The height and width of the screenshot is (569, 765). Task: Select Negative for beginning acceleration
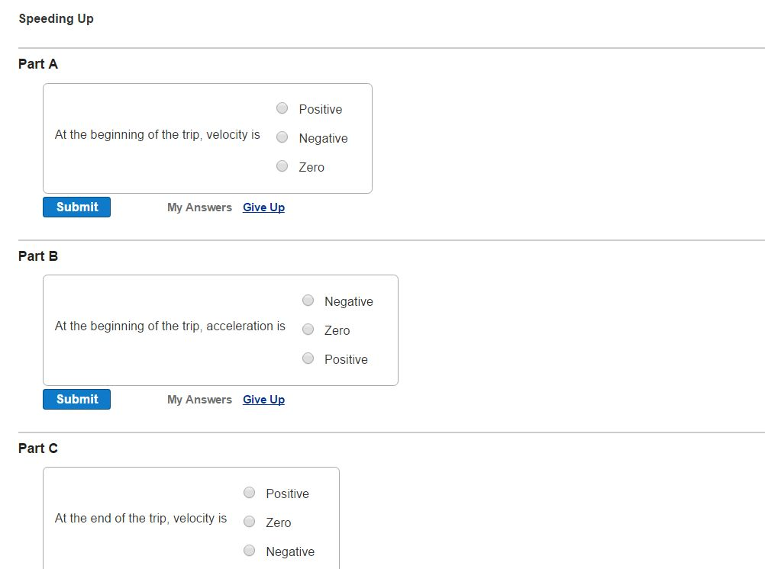point(308,301)
